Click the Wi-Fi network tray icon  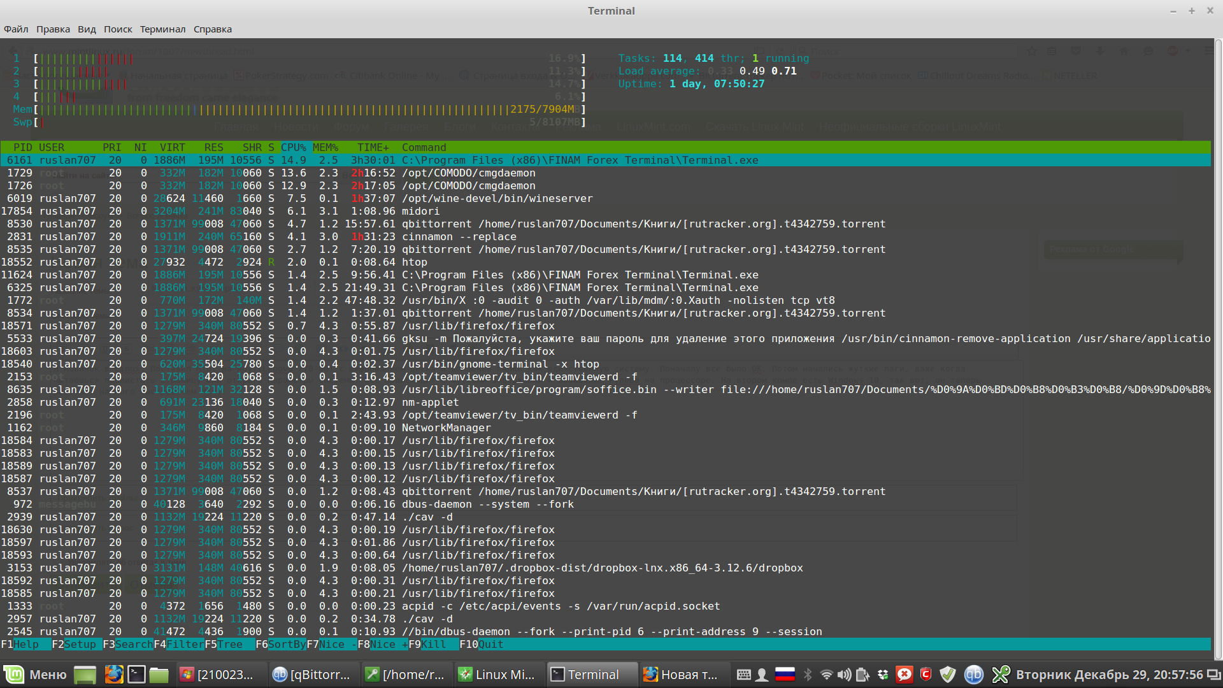click(826, 675)
